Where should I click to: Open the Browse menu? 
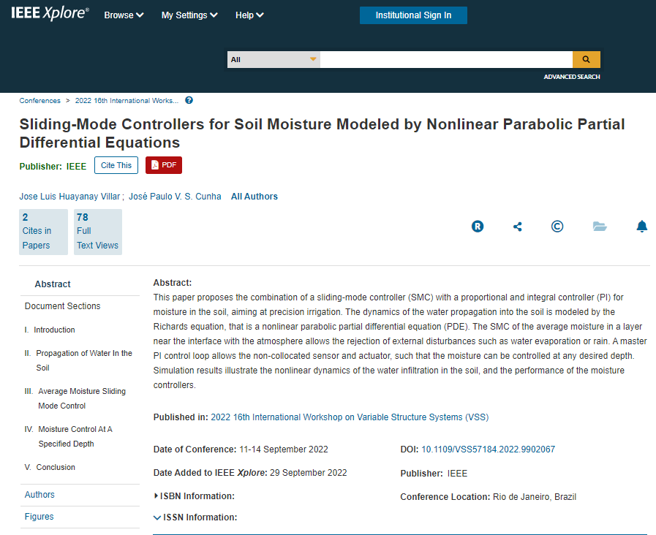(124, 15)
